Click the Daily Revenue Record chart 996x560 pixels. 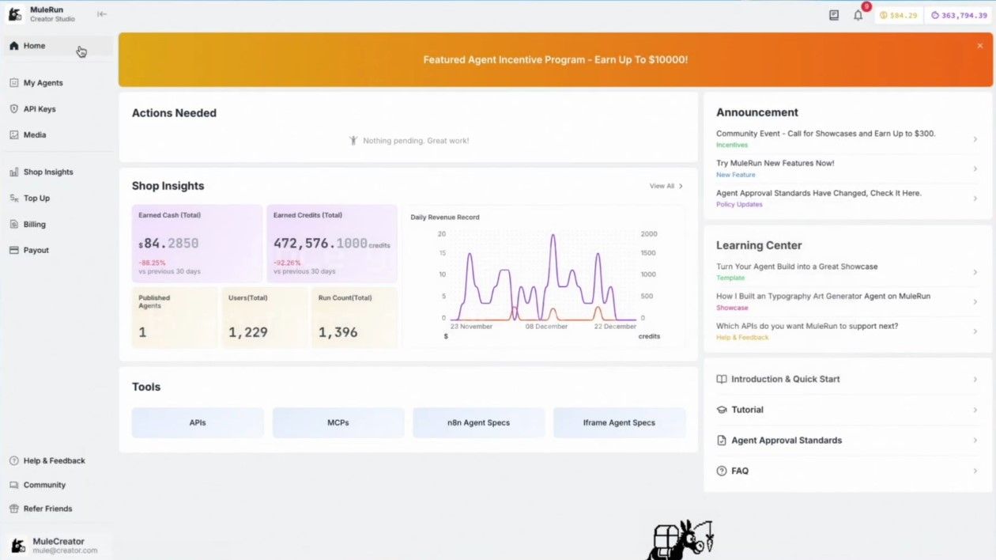pos(543,276)
